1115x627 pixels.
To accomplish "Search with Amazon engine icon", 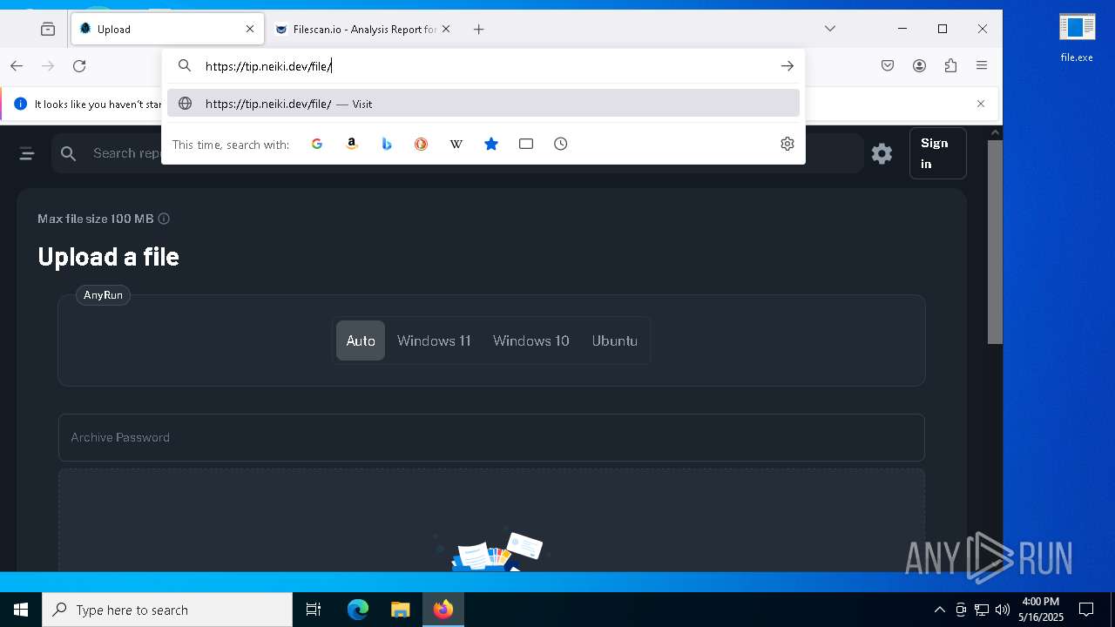I will (x=352, y=144).
